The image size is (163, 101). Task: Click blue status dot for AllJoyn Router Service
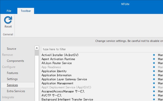(x=154, y=63)
